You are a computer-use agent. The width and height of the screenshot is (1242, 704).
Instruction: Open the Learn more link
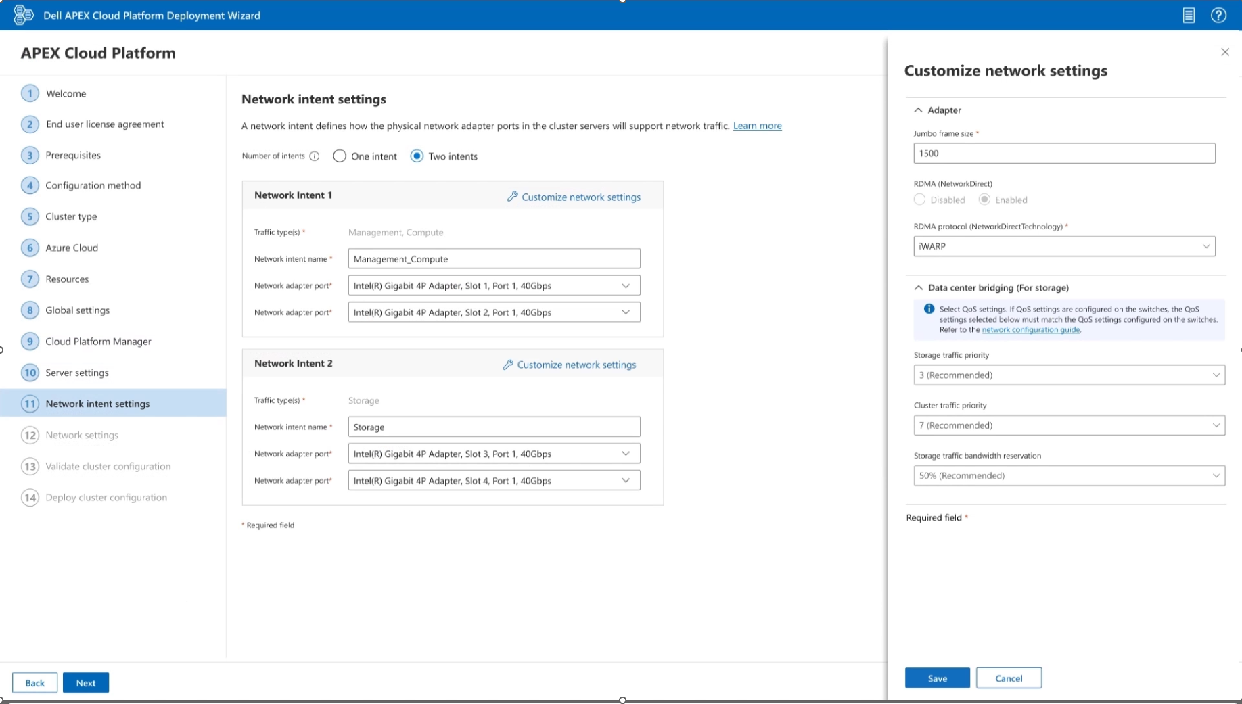(757, 126)
